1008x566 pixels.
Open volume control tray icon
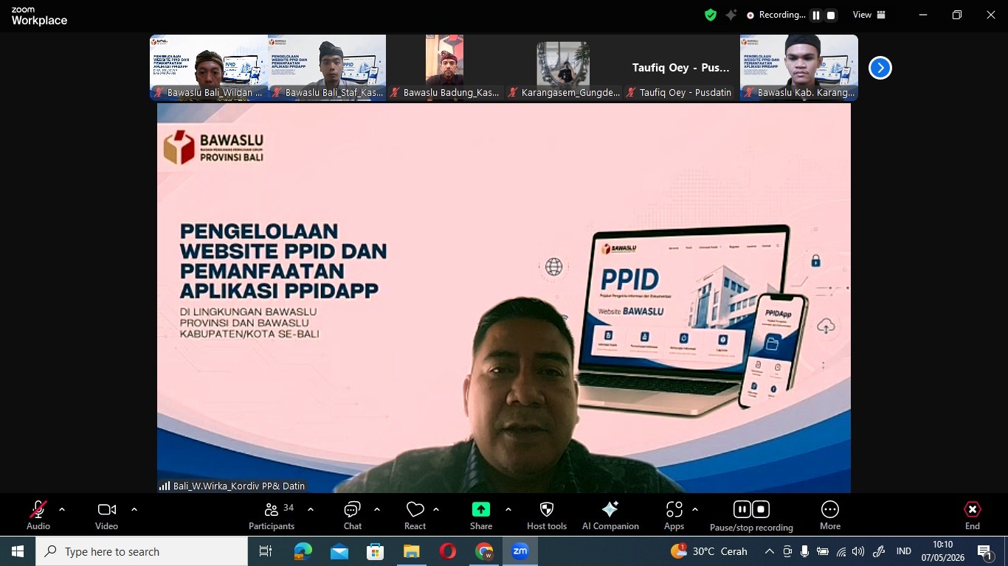(858, 551)
